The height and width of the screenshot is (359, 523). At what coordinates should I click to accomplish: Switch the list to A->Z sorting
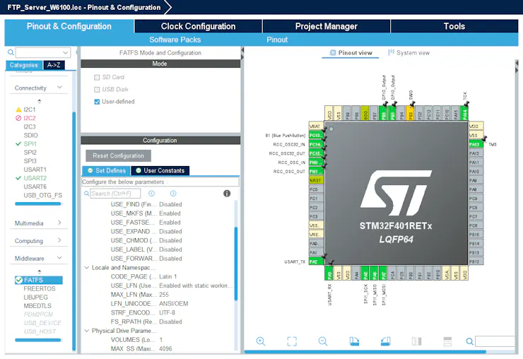(x=54, y=65)
